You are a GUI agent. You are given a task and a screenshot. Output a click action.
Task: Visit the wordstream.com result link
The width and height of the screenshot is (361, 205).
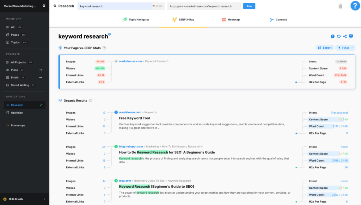coord(130,113)
